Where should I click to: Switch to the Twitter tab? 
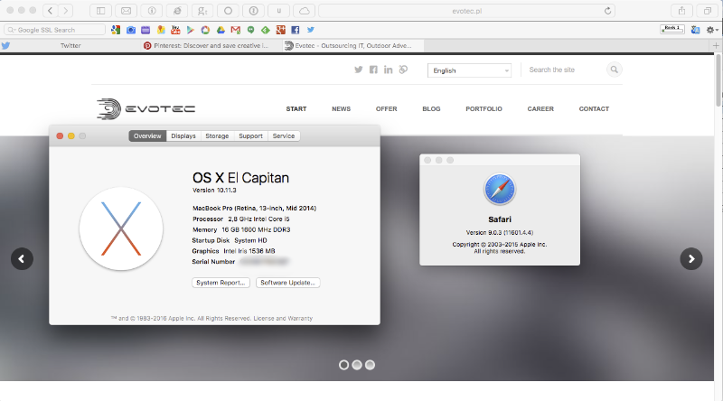70,46
